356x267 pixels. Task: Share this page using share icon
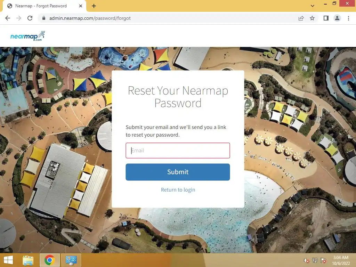pyautogui.click(x=301, y=18)
